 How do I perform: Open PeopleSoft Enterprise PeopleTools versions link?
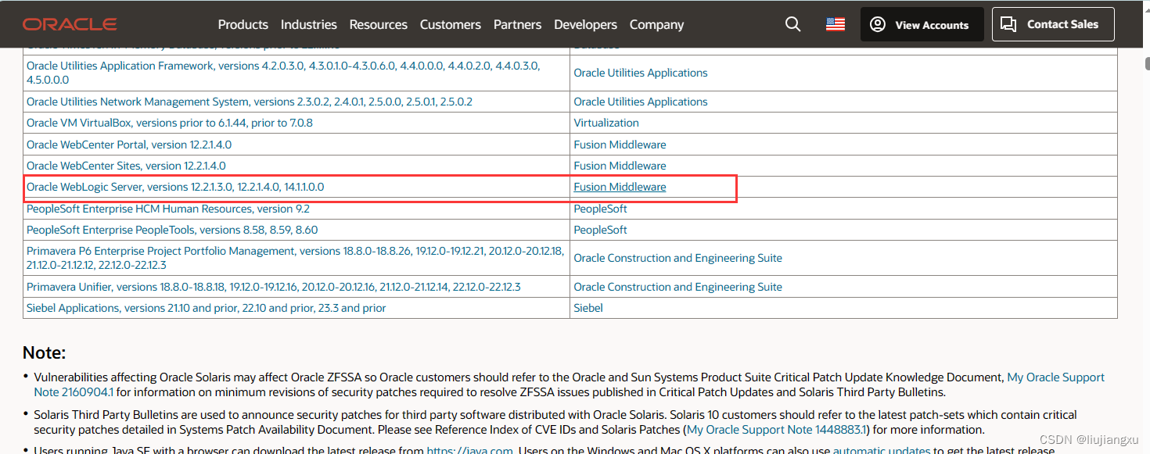coord(172,230)
